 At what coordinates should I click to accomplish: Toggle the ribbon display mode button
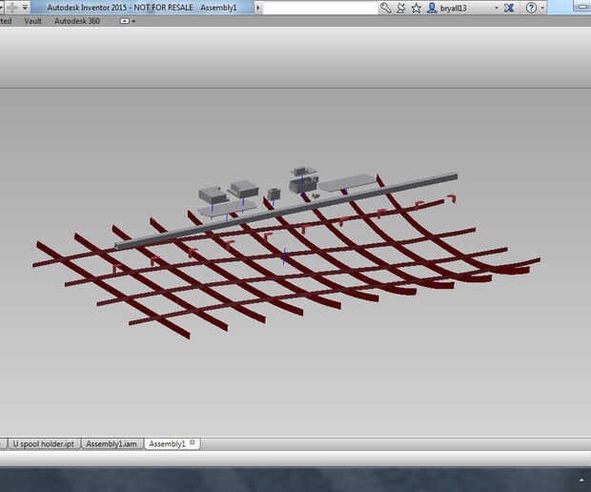pyautogui.click(x=125, y=21)
